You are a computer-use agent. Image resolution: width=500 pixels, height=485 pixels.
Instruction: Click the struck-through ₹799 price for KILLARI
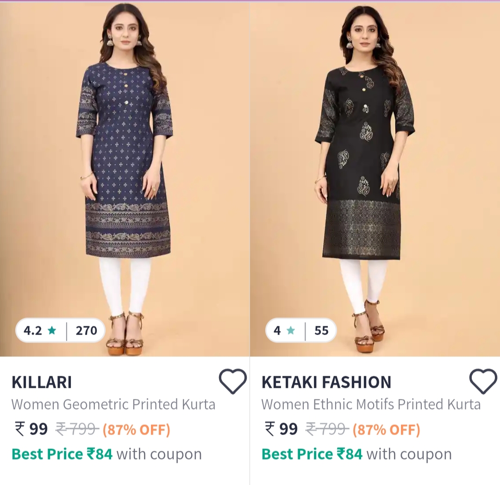click(77, 430)
